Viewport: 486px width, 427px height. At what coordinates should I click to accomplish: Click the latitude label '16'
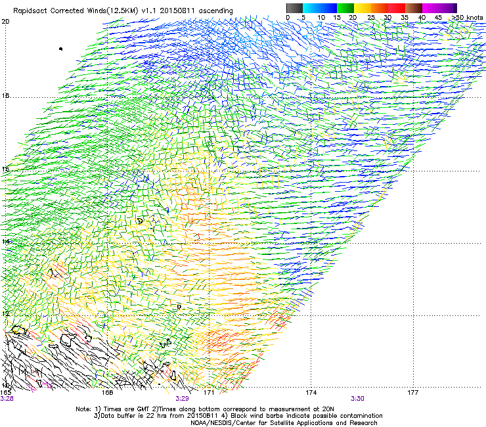pyautogui.click(x=5, y=169)
